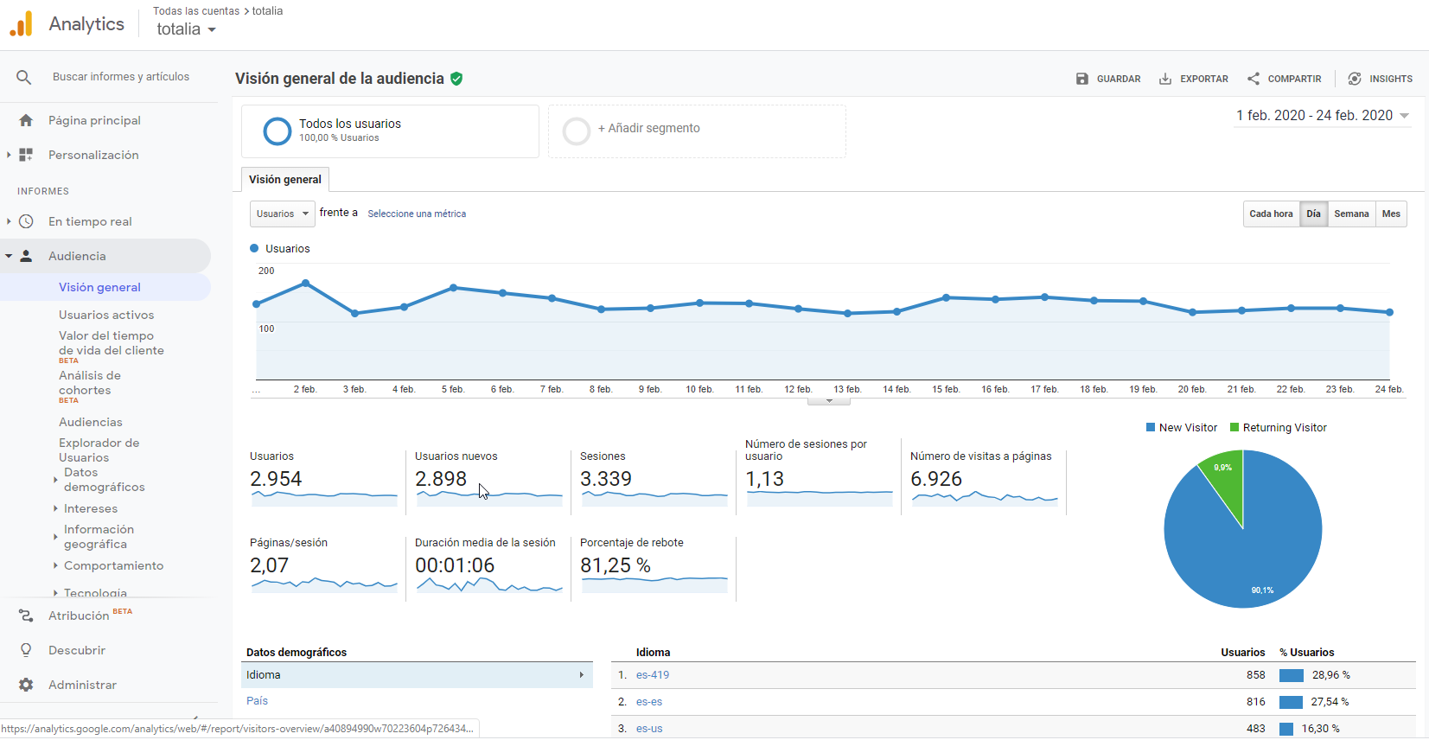Viewport: 1429px width, 740px height.
Task: Click the Página principal home icon
Action: point(26,120)
